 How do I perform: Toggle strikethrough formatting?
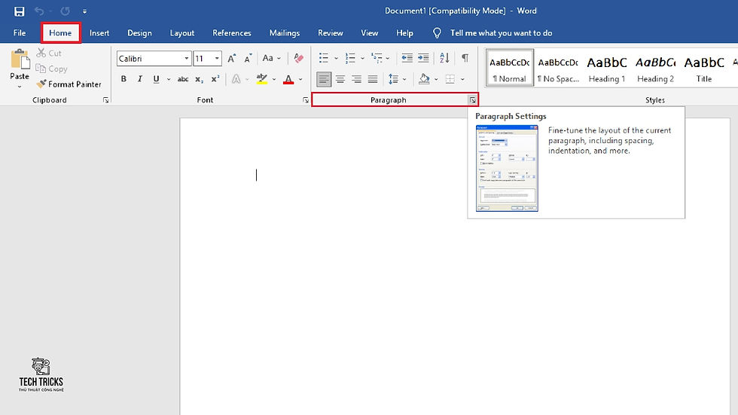point(182,79)
